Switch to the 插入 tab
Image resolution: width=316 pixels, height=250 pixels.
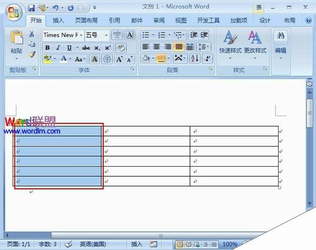click(58, 21)
